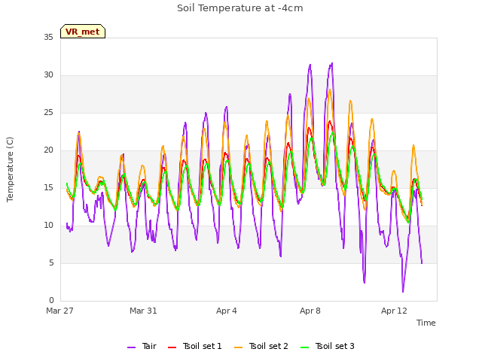Click the Temperature (C) y-axis title
This screenshot has height=361, width=482.
(10, 169)
